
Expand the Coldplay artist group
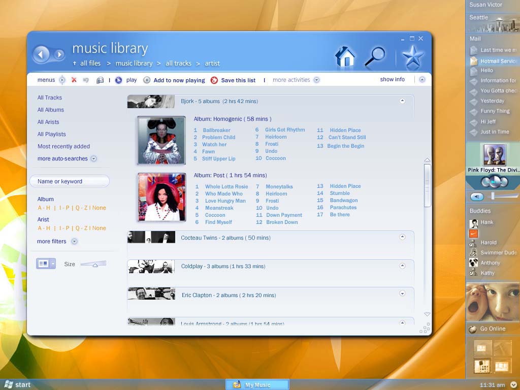[x=402, y=266]
